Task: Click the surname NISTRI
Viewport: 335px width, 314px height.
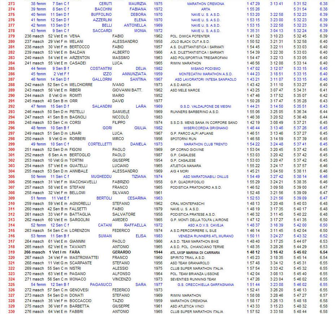Action: tap(75, 269)
